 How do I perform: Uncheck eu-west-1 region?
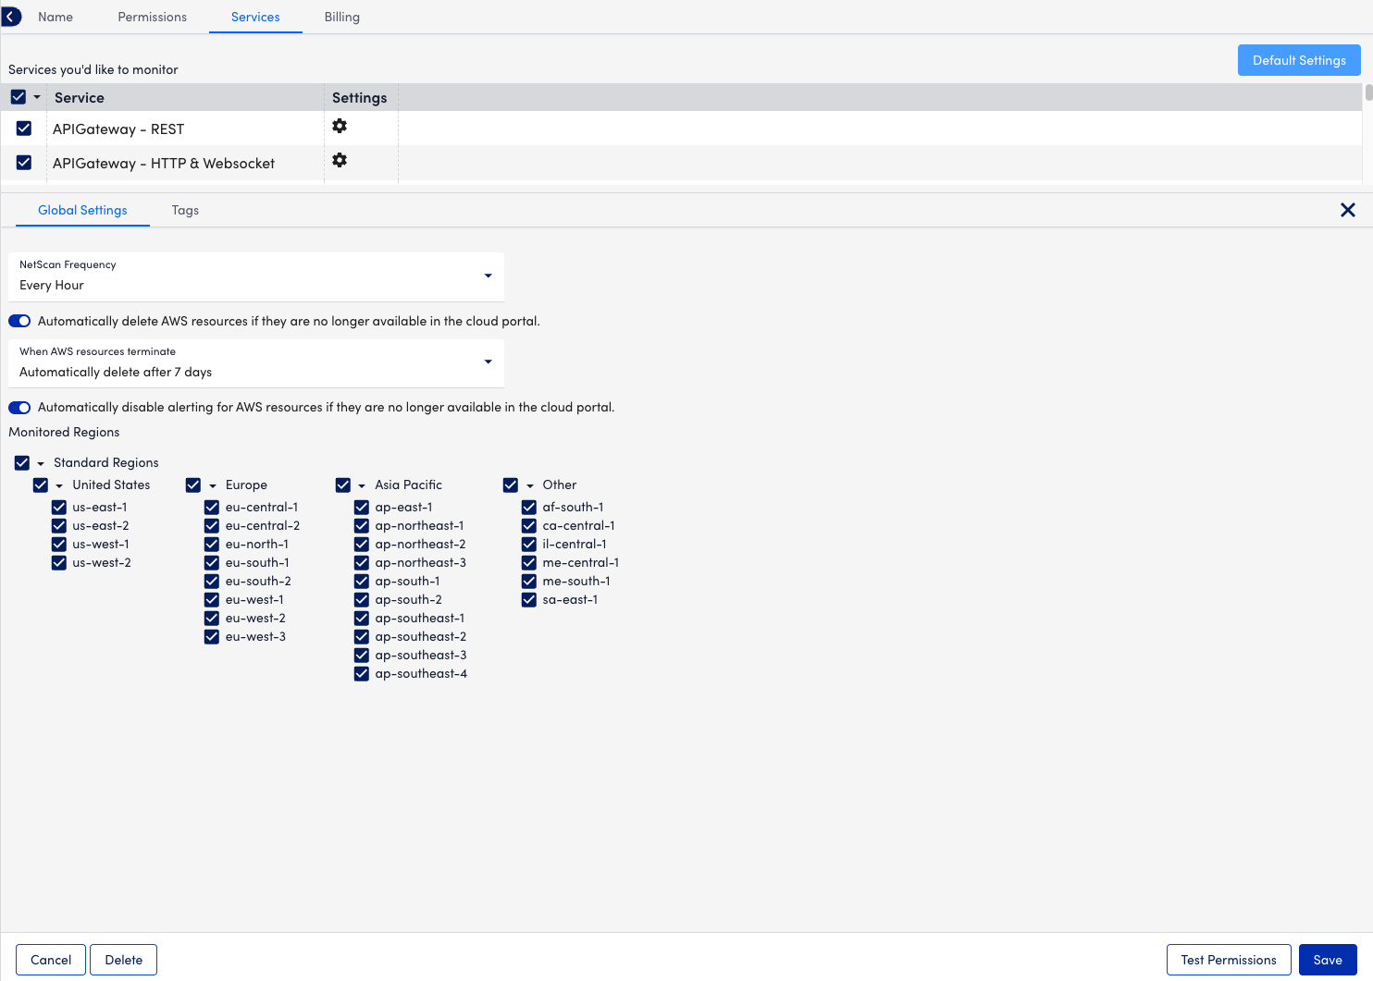[212, 599]
